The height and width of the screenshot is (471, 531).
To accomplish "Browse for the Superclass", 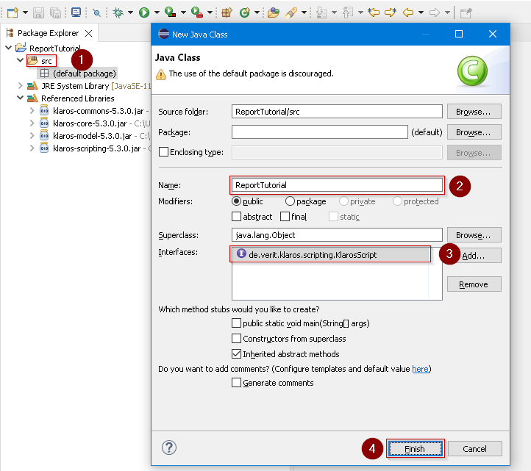I will (474, 235).
